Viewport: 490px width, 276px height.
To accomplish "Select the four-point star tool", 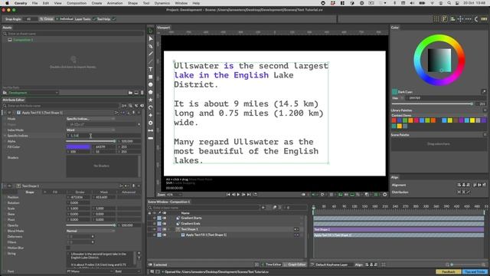I will [151, 115].
